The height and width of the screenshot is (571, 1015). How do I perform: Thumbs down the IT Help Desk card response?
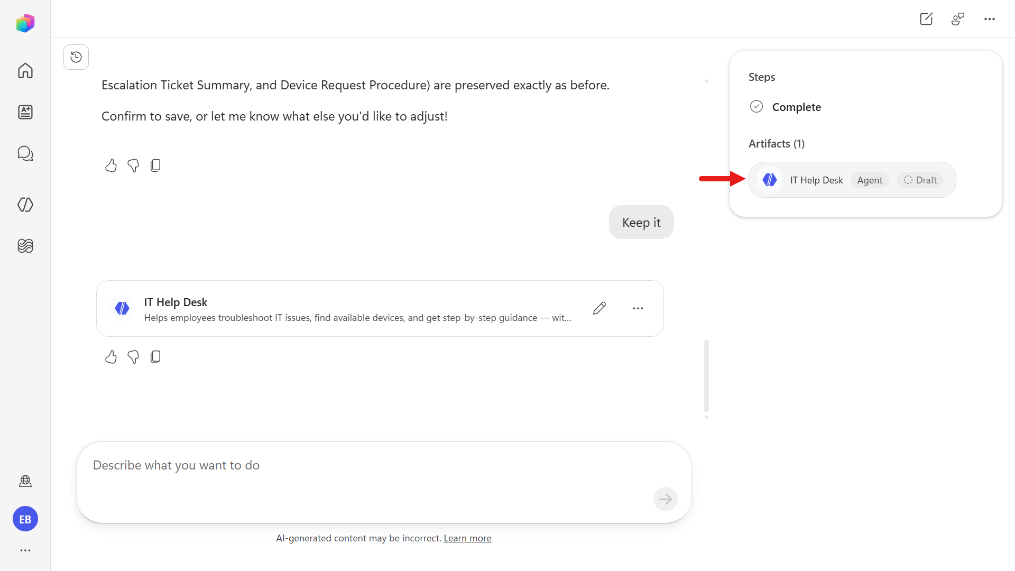pos(133,357)
